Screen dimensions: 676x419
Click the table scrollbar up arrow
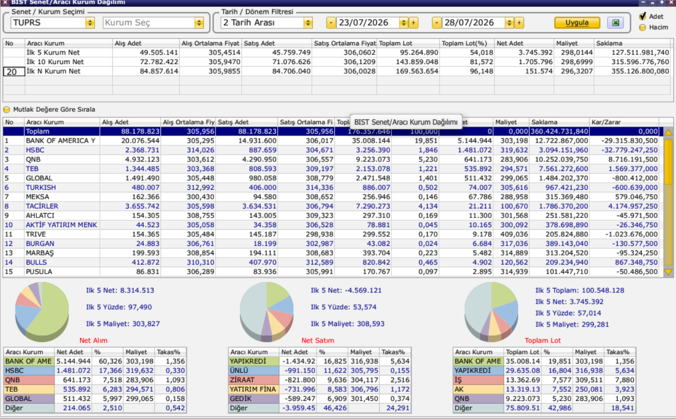(x=669, y=131)
